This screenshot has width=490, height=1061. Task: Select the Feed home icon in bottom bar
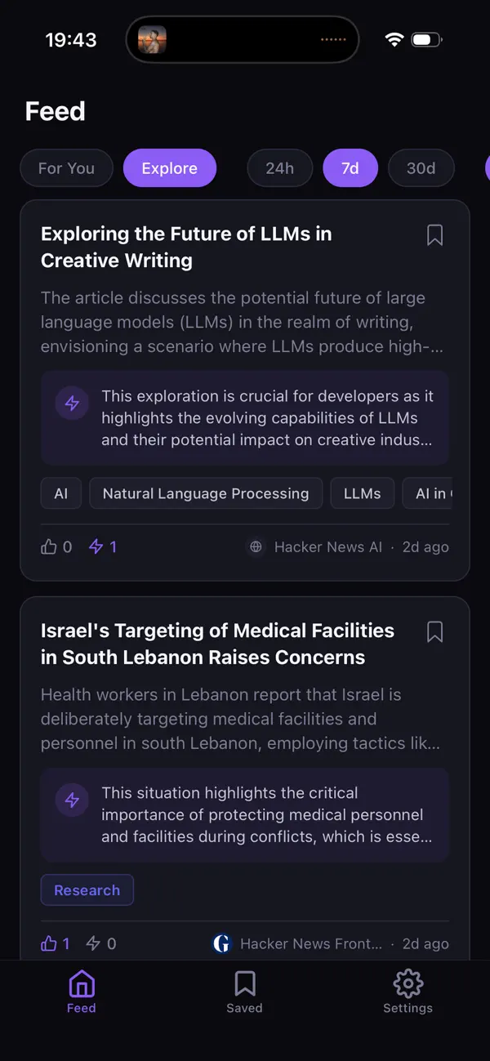(81, 983)
